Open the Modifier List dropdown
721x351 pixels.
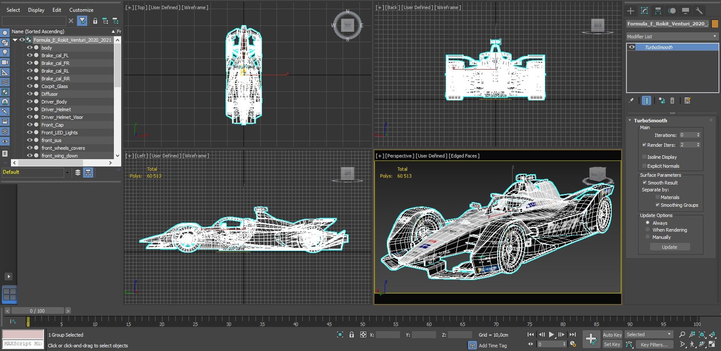pyautogui.click(x=672, y=36)
